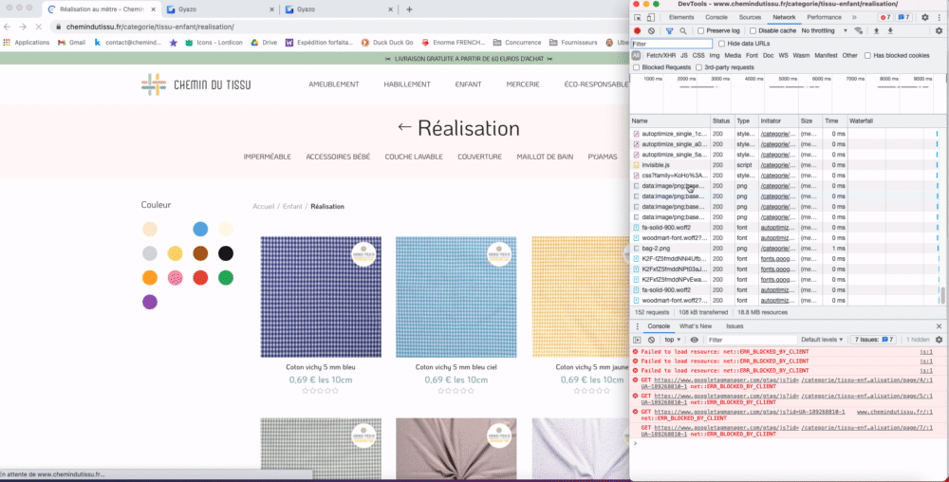Screen dimensions: 949x482
Task: Open the Enfant site menu
Action: 469,84
